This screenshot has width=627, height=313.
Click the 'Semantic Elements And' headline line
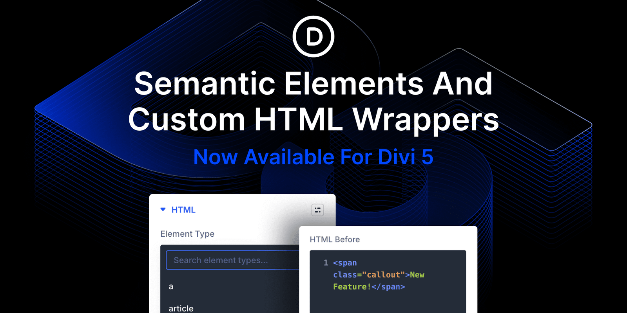(313, 83)
